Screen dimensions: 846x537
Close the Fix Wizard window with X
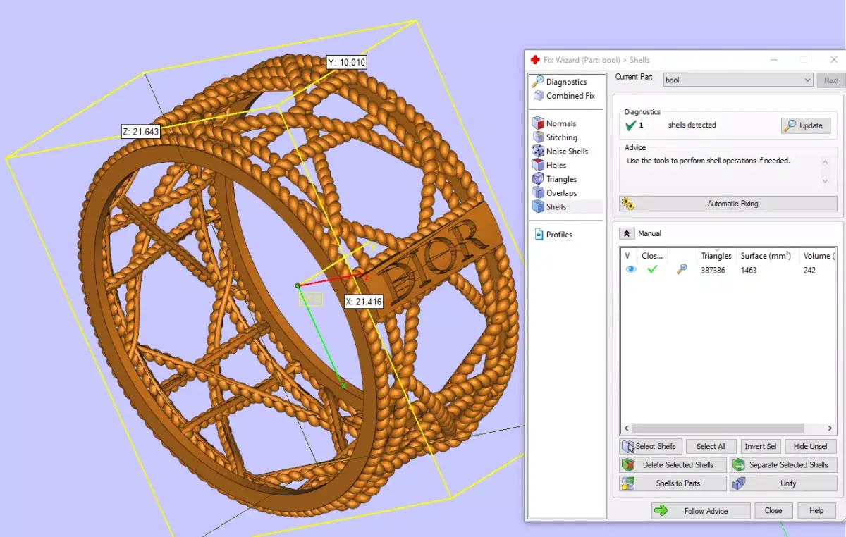(833, 61)
